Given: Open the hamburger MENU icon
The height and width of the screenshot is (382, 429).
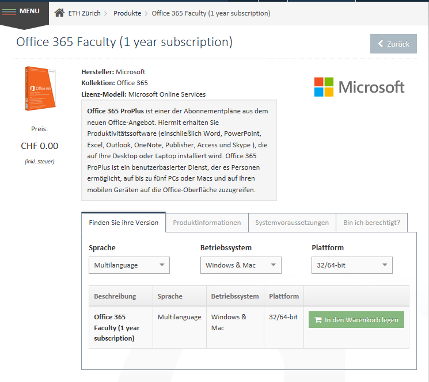Looking at the screenshot, I should 9,12.
